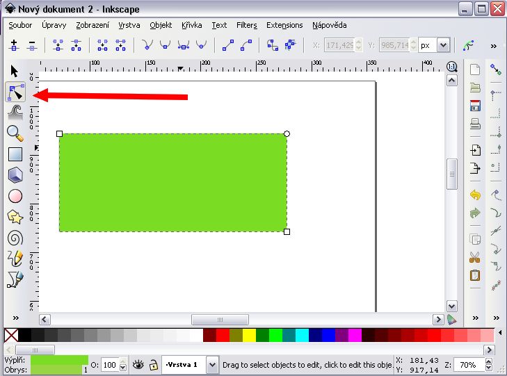Screen dimensions: 507x376
Task: Open the Zobrazení menu
Action: click(x=92, y=25)
